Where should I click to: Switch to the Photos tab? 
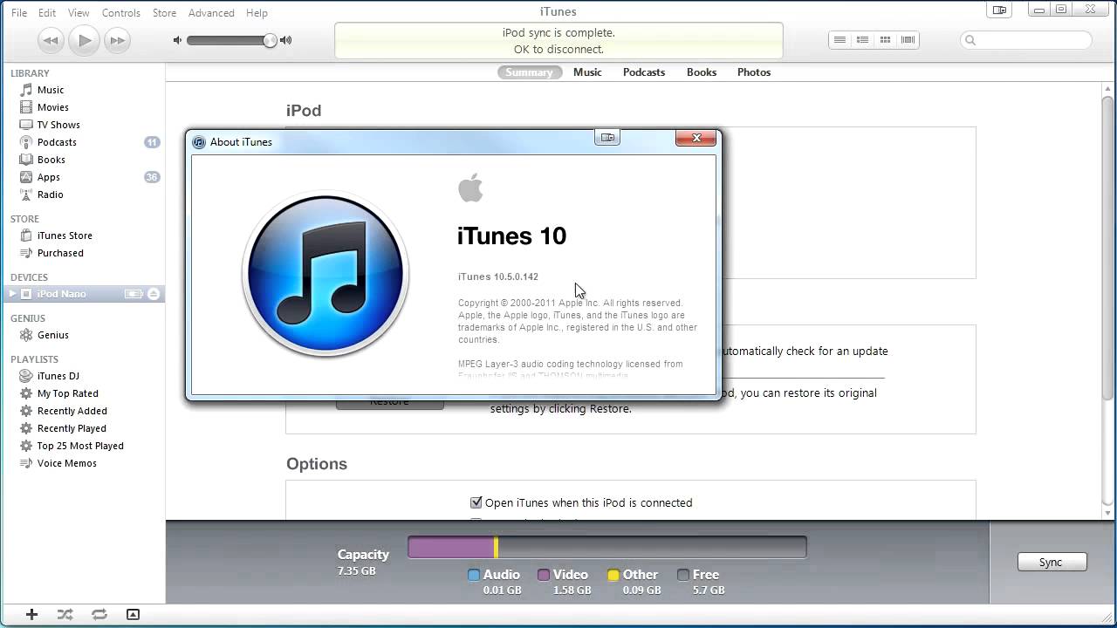click(754, 72)
